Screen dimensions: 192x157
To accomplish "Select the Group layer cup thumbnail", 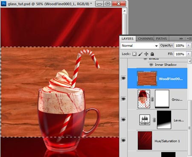I will pyautogui.click(x=144, y=99).
